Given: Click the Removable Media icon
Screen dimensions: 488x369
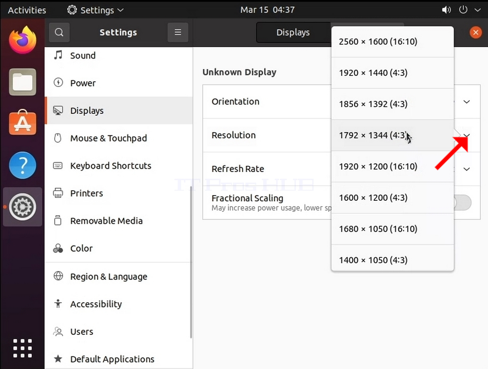Looking at the screenshot, I should 58,221.
